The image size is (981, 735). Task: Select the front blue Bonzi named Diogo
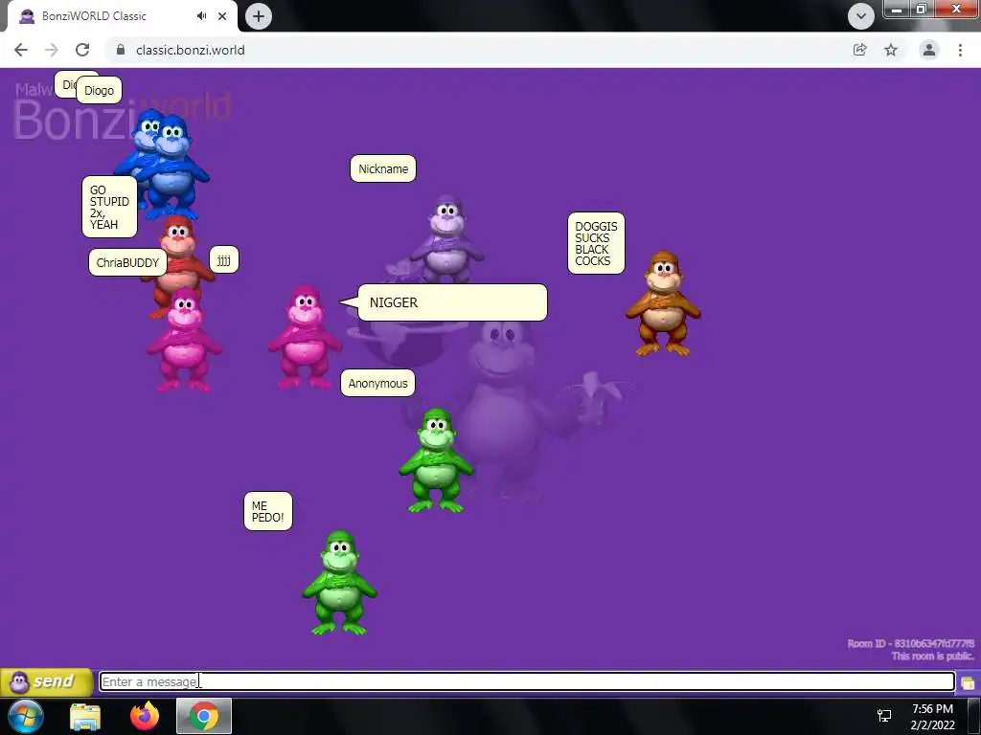(x=172, y=167)
